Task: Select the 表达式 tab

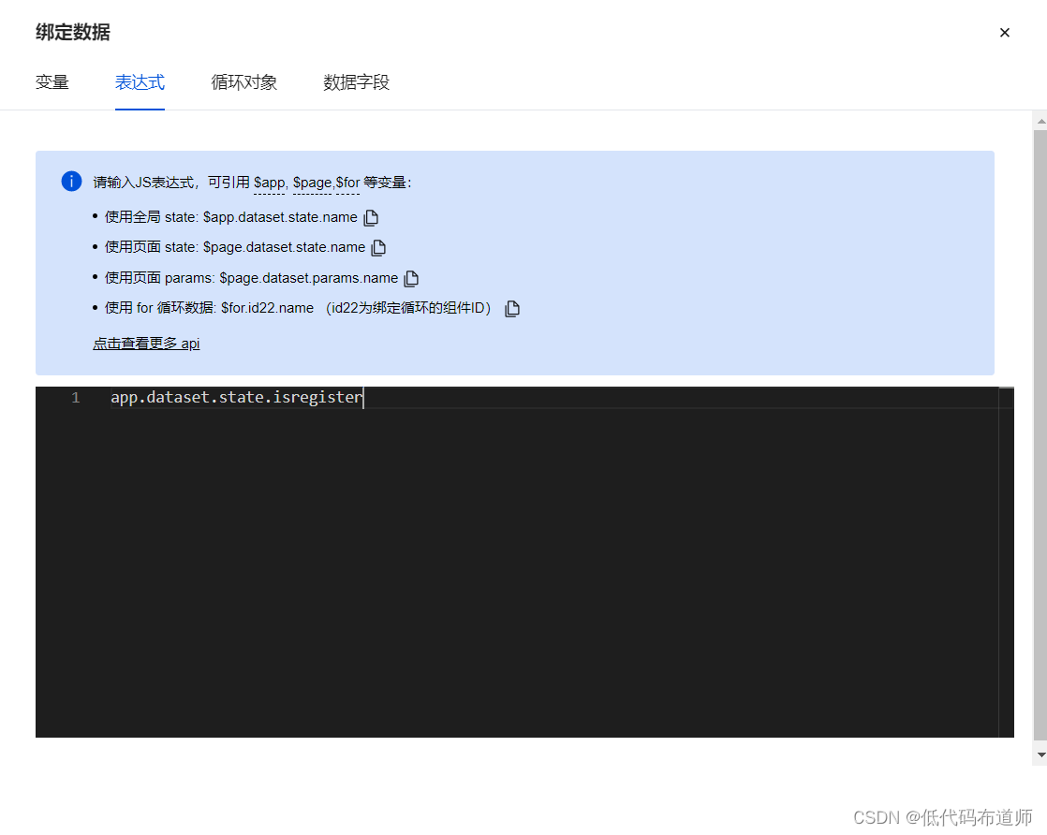Action: click(x=140, y=82)
